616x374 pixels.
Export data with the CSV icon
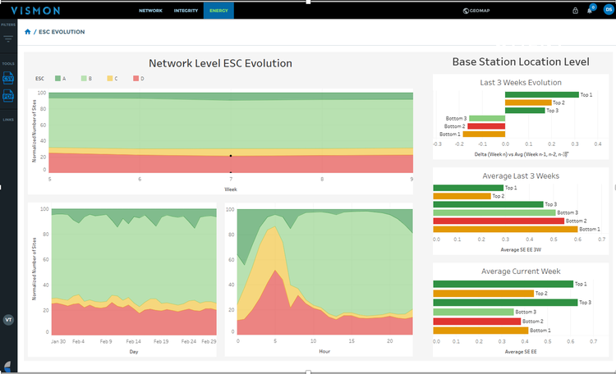point(8,78)
